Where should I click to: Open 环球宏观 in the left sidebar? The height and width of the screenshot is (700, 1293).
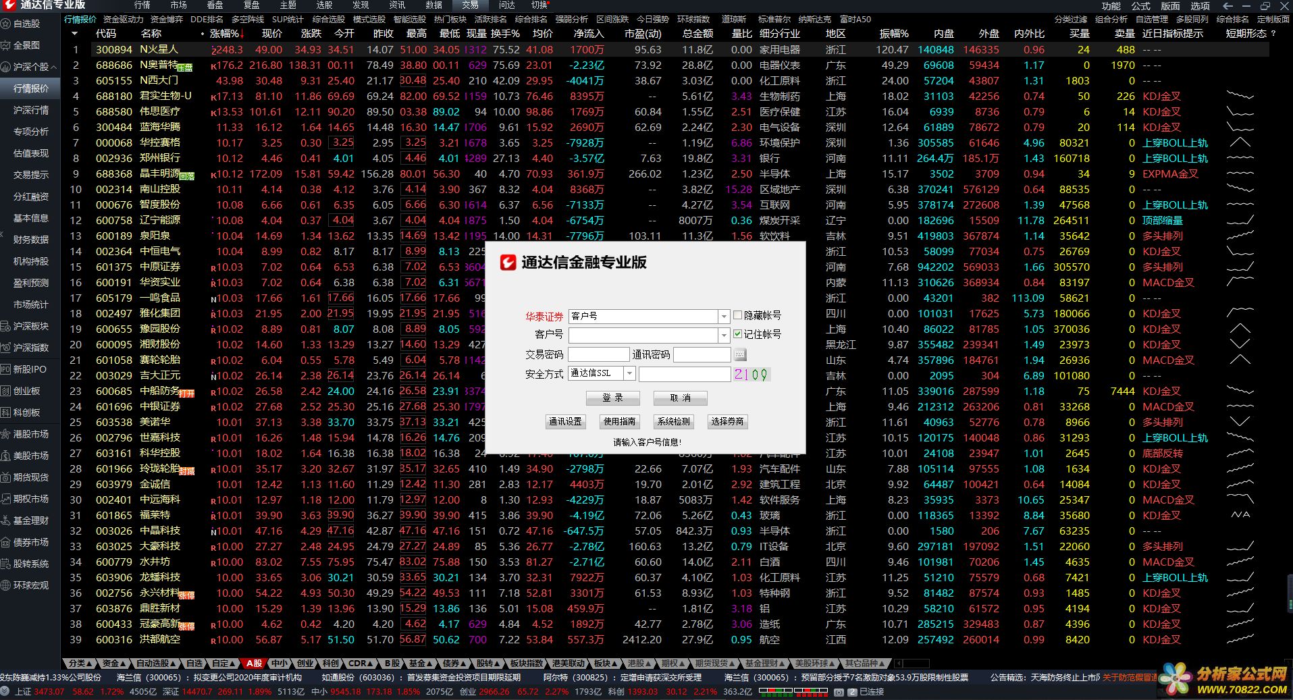(31, 585)
